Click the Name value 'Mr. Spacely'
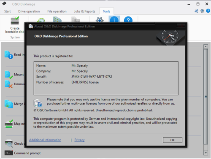The width and height of the screenshot is (211, 159). pyautogui.click(x=80, y=65)
